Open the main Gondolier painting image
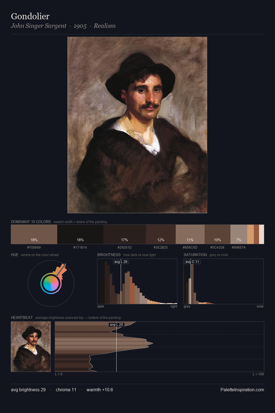Image resolution: width=275 pixels, height=413 pixels. (x=137, y=125)
